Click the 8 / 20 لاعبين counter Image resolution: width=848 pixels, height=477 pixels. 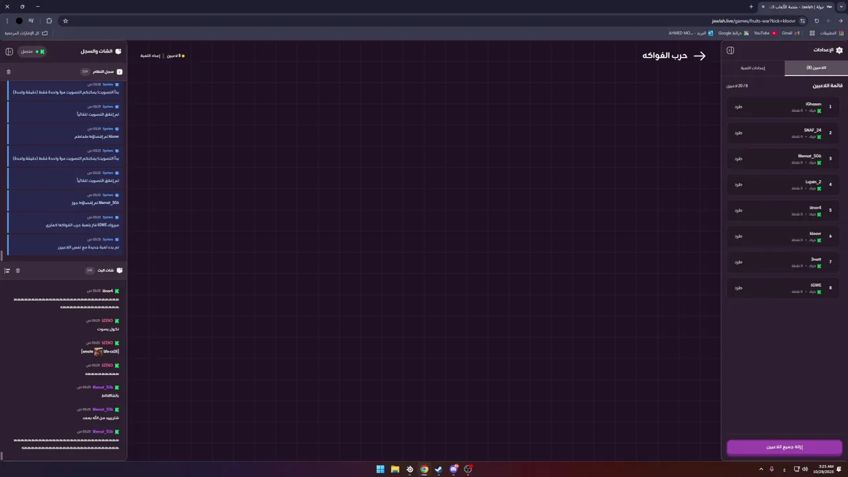pyautogui.click(x=737, y=85)
